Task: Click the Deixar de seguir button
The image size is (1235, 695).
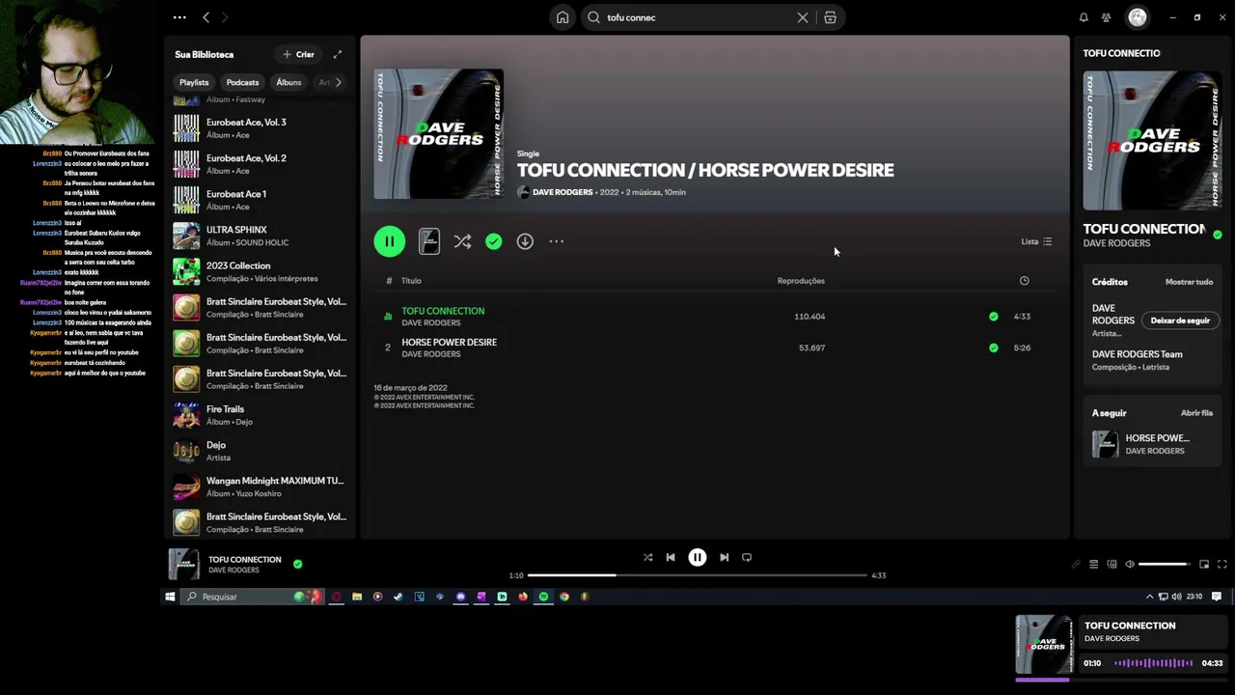Action: point(1180,320)
